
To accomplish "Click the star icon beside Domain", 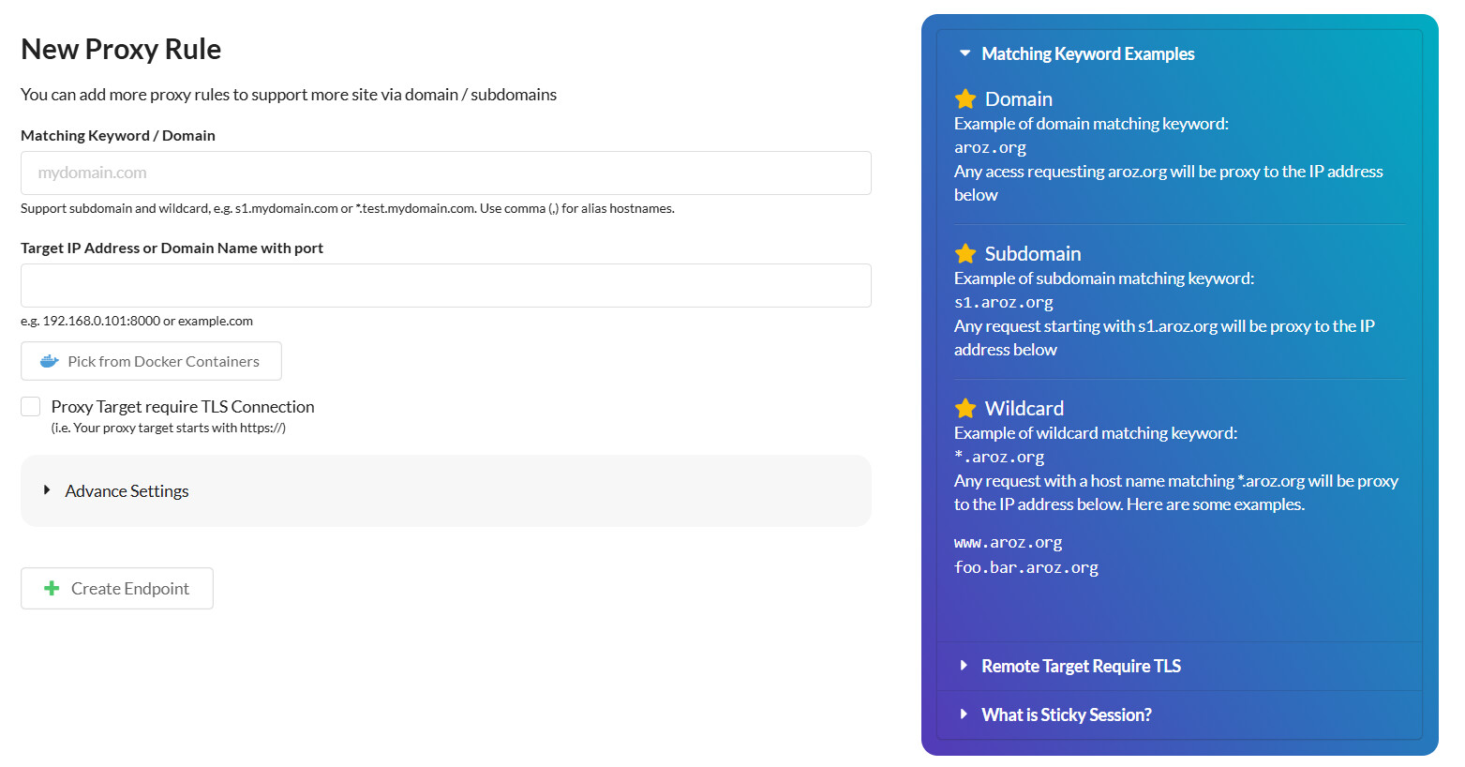I will point(965,98).
